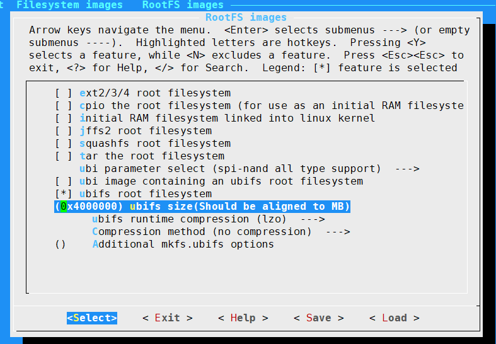The width and height of the screenshot is (496, 344).
Task: Enable jffs2 root filesystem checkbox
Action: click(x=64, y=131)
